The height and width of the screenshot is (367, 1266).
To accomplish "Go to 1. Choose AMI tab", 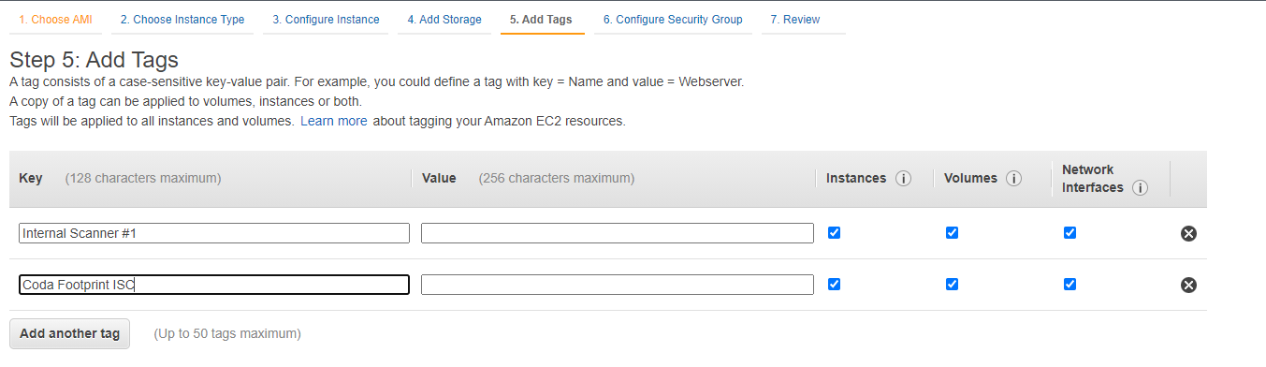I will 56,20.
